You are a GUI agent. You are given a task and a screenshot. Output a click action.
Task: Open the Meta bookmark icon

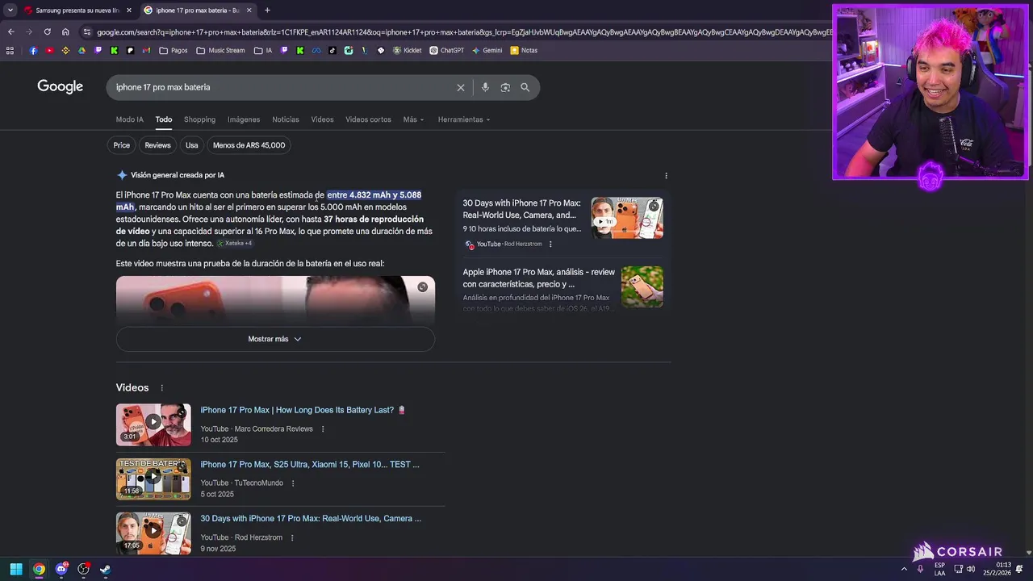(x=316, y=50)
